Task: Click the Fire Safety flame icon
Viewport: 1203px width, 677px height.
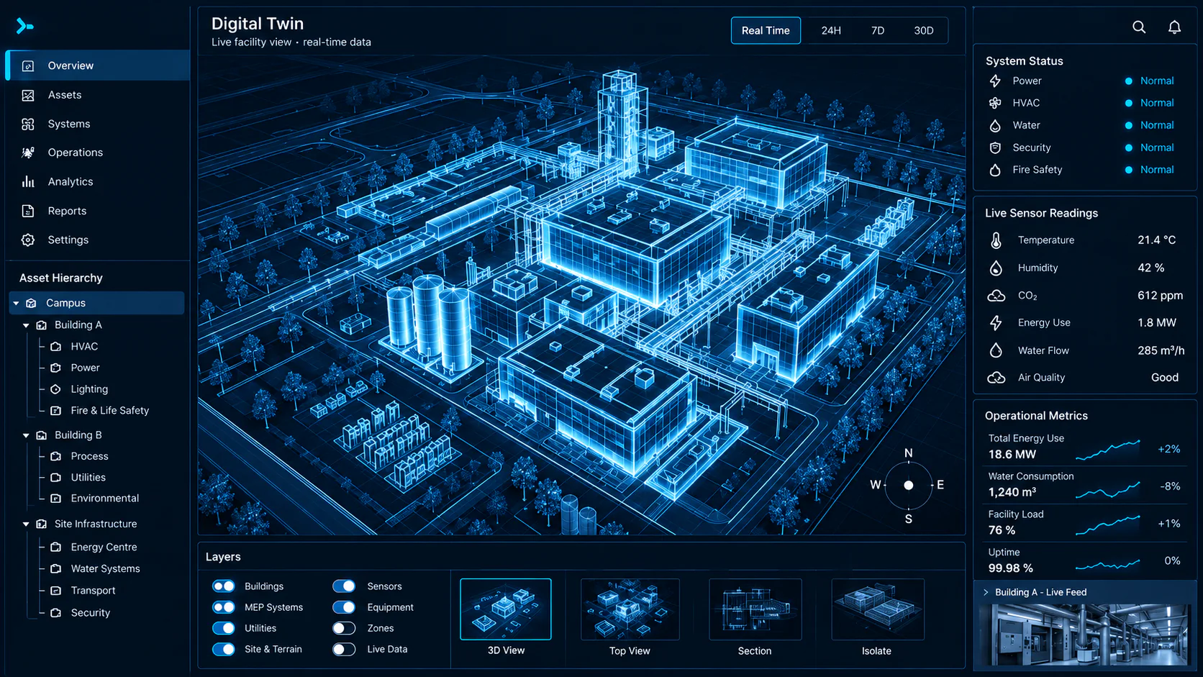Action: tap(995, 170)
